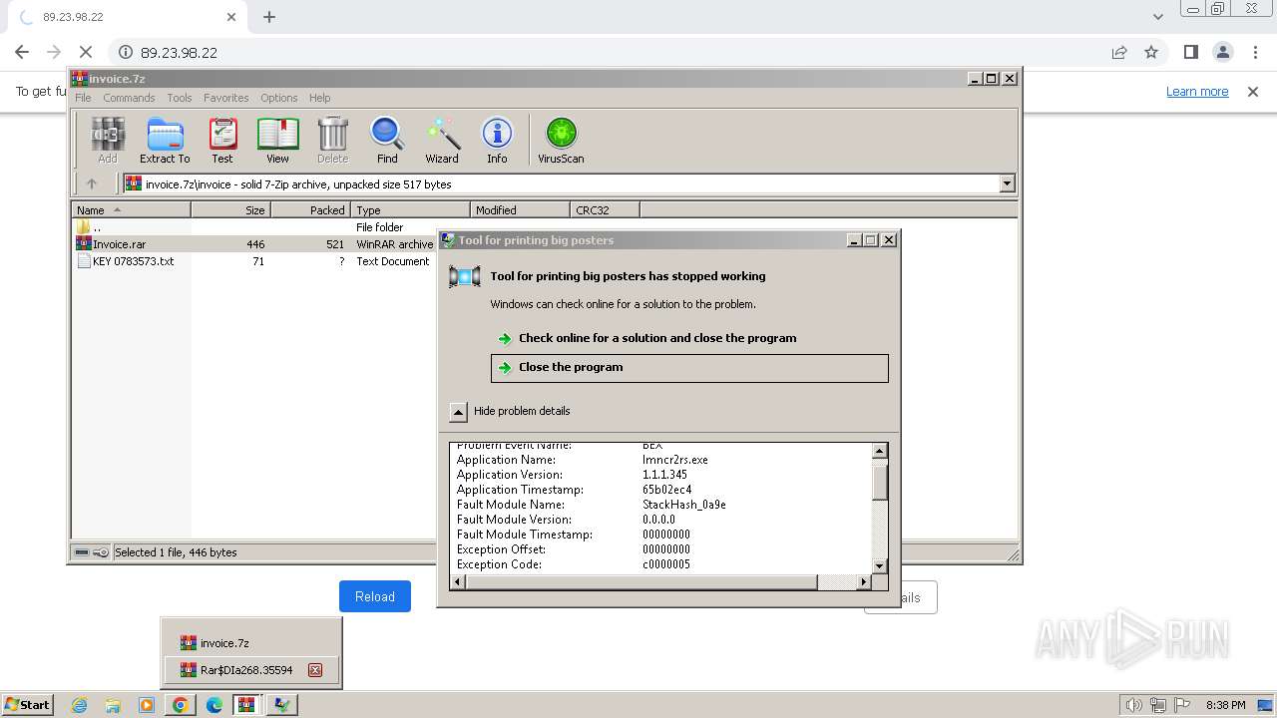This screenshot has width=1277, height=718.
Task: Open the Help menu in WinRAR
Action: 319,98
